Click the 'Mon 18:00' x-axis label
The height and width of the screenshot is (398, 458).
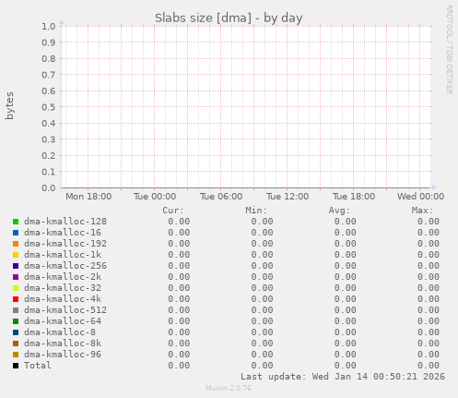pyautogui.click(x=88, y=197)
